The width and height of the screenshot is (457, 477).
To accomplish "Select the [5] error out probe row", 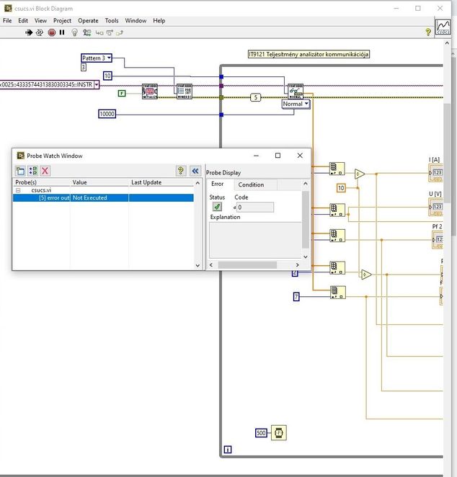I will click(103, 197).
